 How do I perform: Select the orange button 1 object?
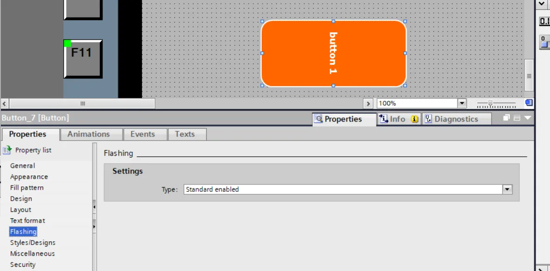(333, 53)
